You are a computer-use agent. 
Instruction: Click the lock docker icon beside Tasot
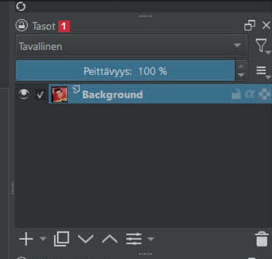pyautogui.click(x=21, y=26)
